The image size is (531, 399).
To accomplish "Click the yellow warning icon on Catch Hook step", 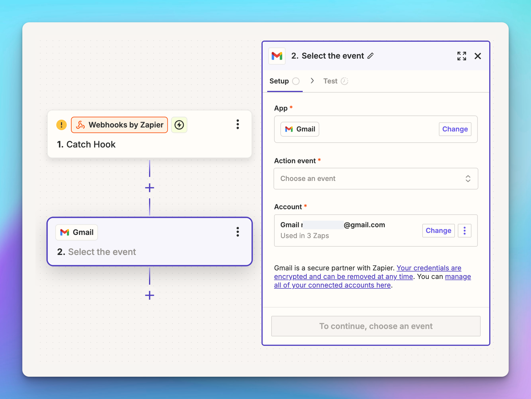I will coord(62,125).
